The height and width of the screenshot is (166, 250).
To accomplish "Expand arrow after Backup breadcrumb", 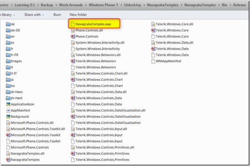I will (x=56, y=5).
